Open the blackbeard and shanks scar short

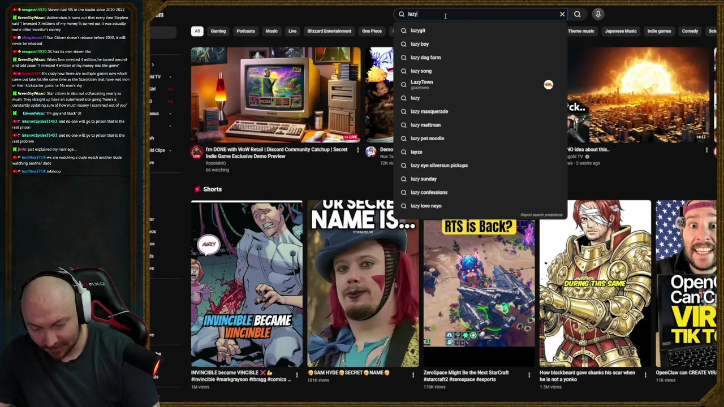[x=595, y=284]
